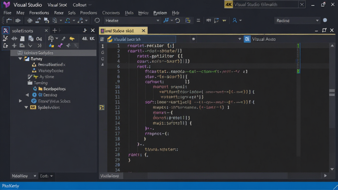Switch to the Ndolltoy bottom tab
The height and width of the screenshot is (190, 338).
click(20, 176)
